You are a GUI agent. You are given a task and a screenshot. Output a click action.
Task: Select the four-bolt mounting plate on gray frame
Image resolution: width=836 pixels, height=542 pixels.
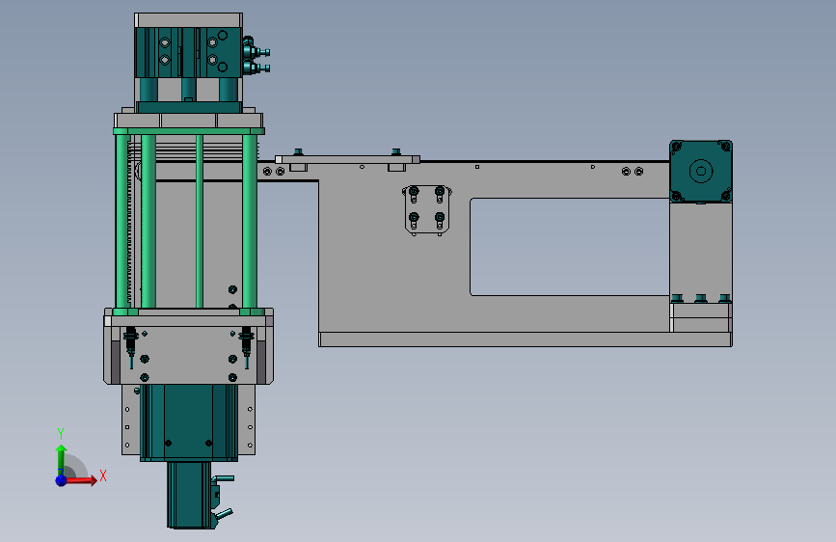coord(427,209)
